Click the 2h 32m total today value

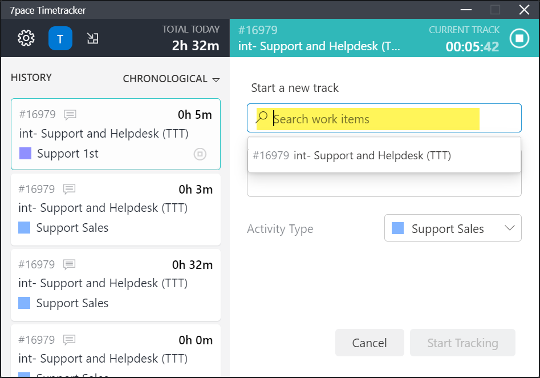(196, 46)
